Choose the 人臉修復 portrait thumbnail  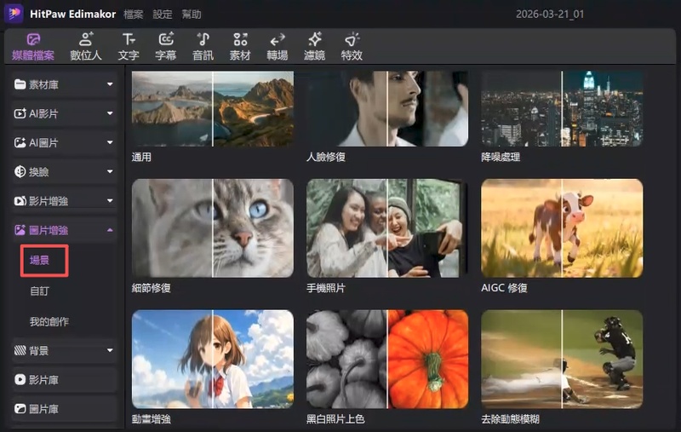pos(387,109)
